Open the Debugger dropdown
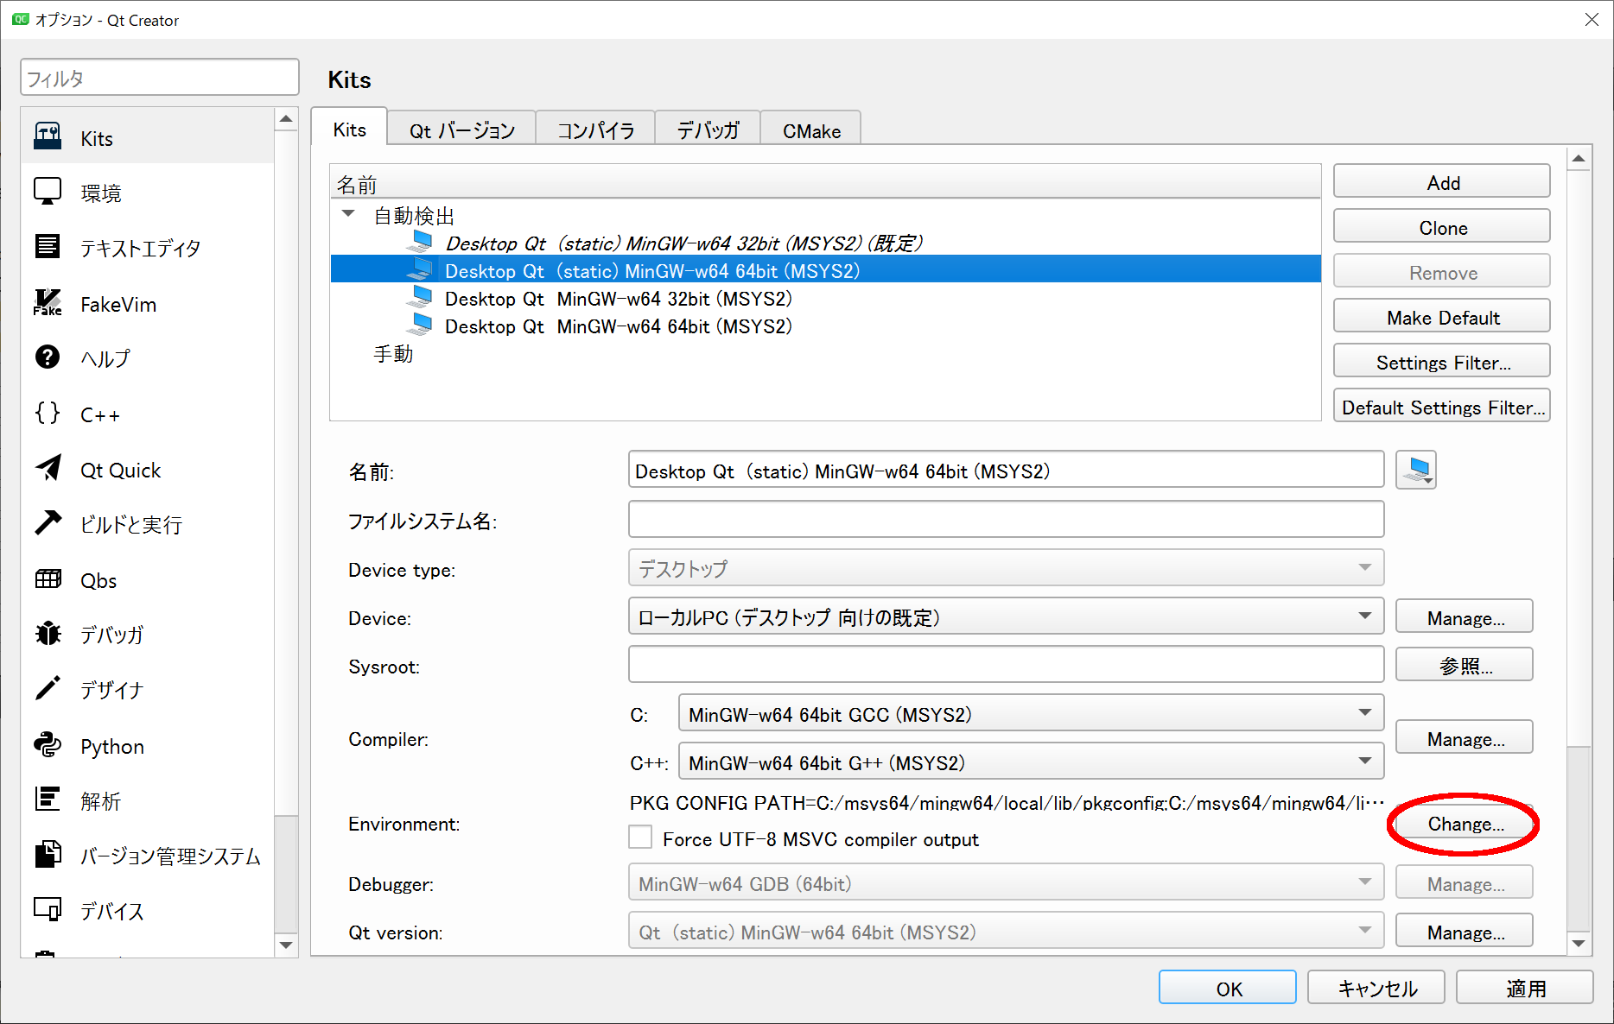Viewport: 1614px width, 1024px height. point(1006,882)
